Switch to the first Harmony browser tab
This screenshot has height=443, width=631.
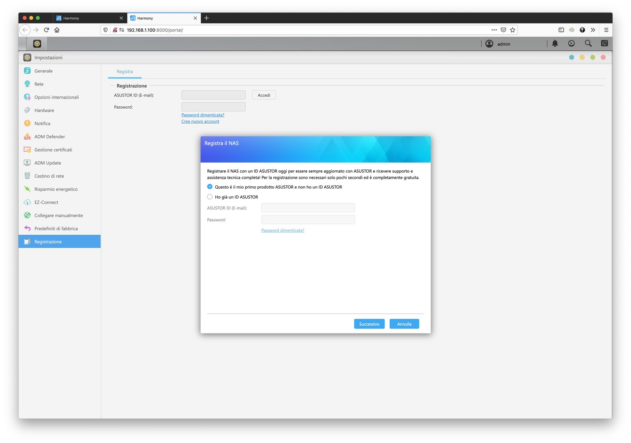(89, 18)
